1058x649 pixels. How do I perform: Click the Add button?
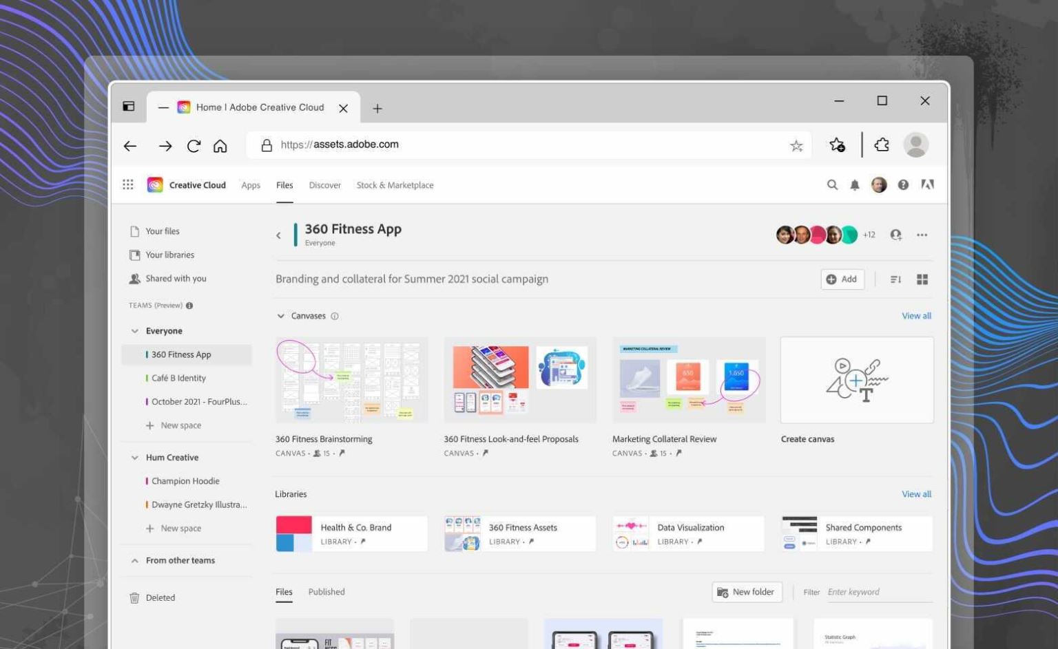pyautogui.click(x=842, y=279)
